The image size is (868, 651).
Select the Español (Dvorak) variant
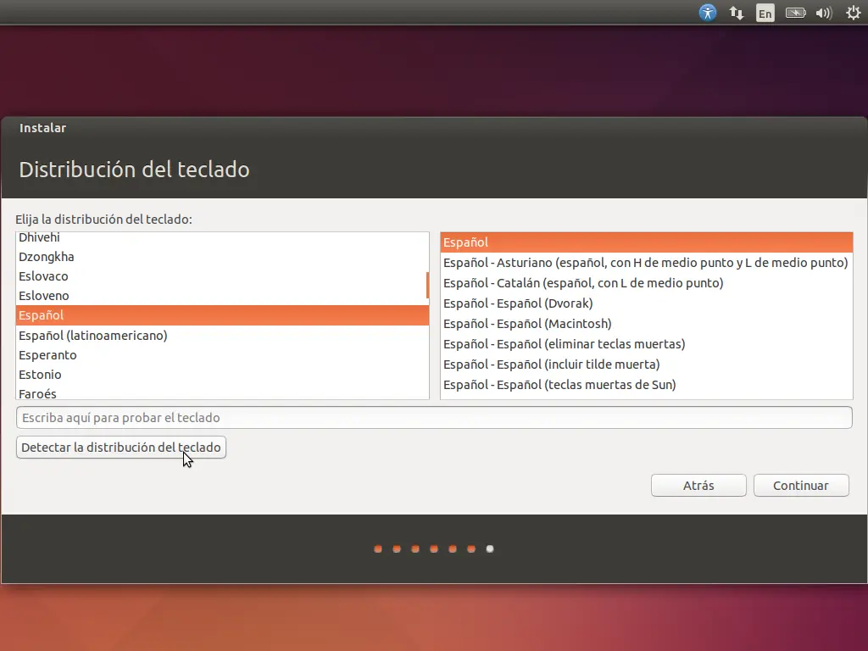(x=647, y=303)
